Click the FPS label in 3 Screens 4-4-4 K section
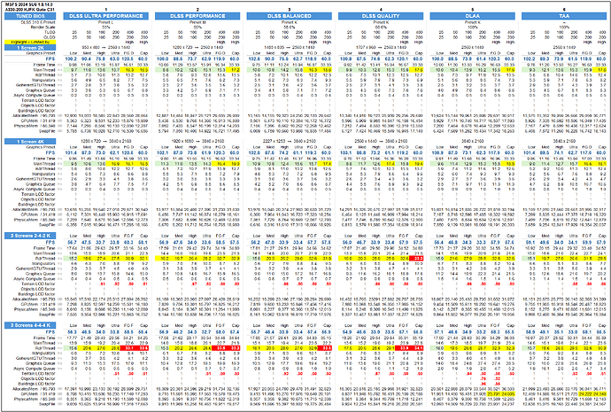The image size is (611, 412). [50, 332]
